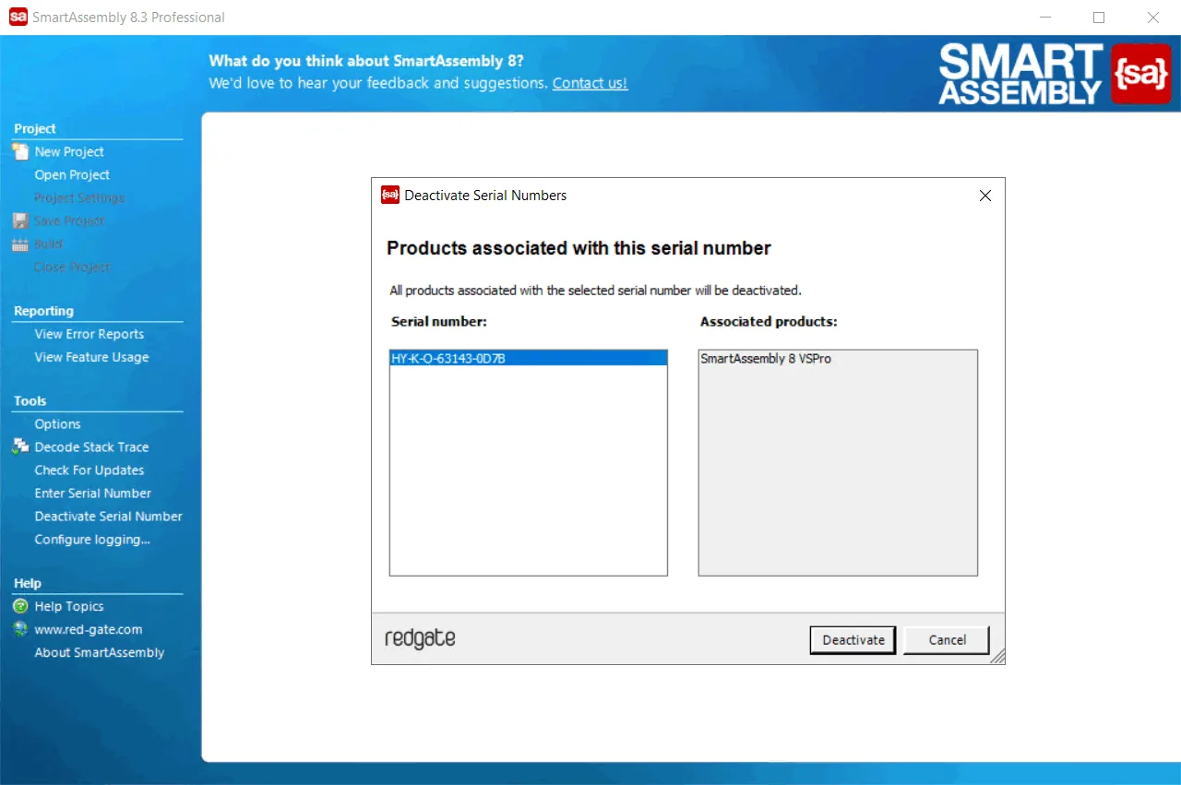1181x785 pixels.
Task: Open View Feature Usage report
Action: coord(91,357)
